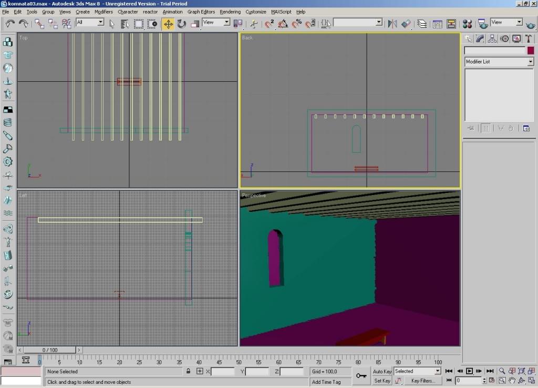Click the Select and Rotate tool

182,24
